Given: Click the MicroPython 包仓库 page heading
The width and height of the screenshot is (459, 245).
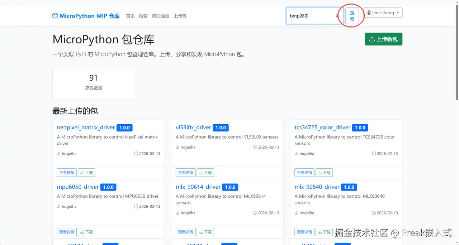Looking at the screenshot, I should 103,39.
